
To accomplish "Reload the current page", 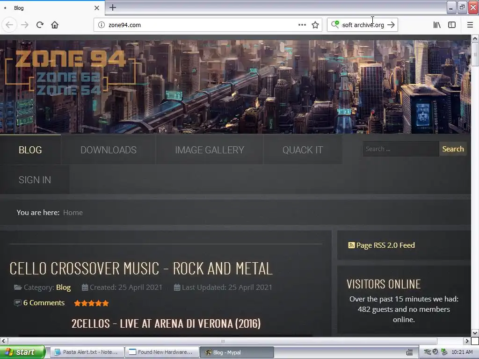I will click(x=40, y=25).
